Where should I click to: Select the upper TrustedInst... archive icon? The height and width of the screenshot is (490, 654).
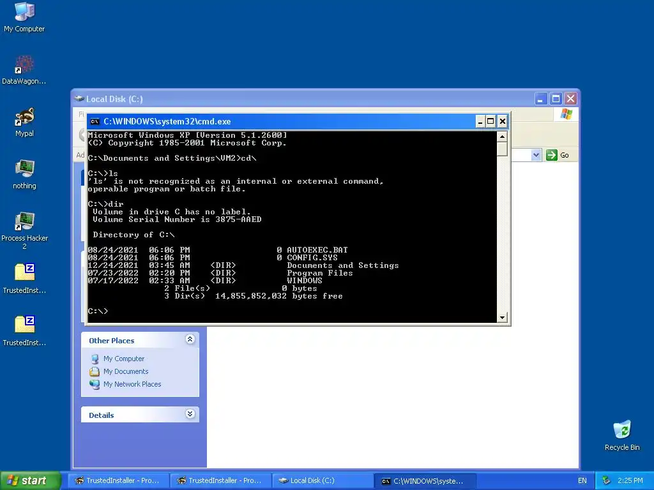coord(24,278)
